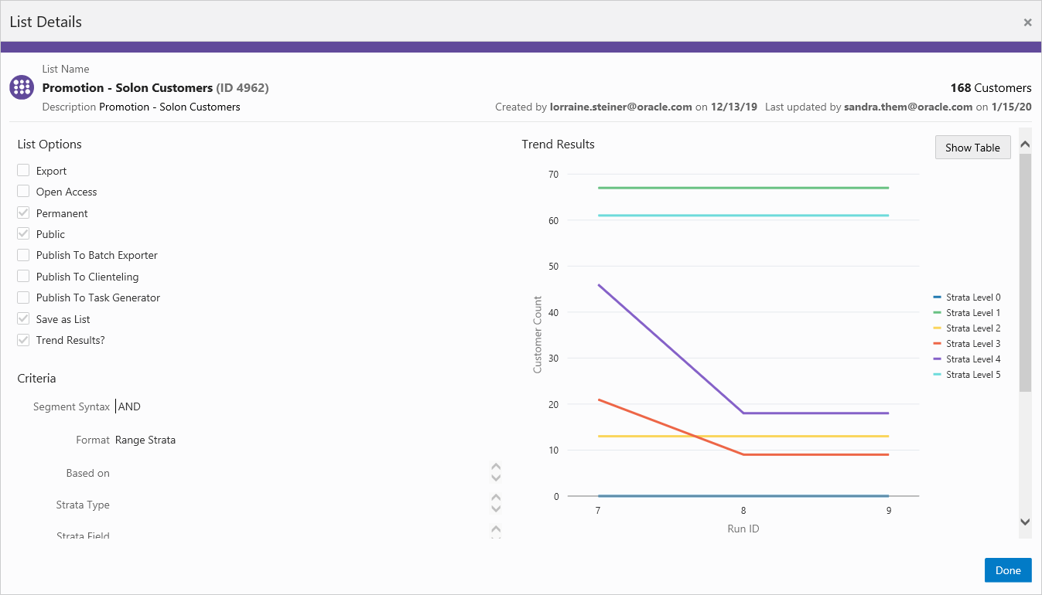Click the Trend Results heading

pos(558,144)
